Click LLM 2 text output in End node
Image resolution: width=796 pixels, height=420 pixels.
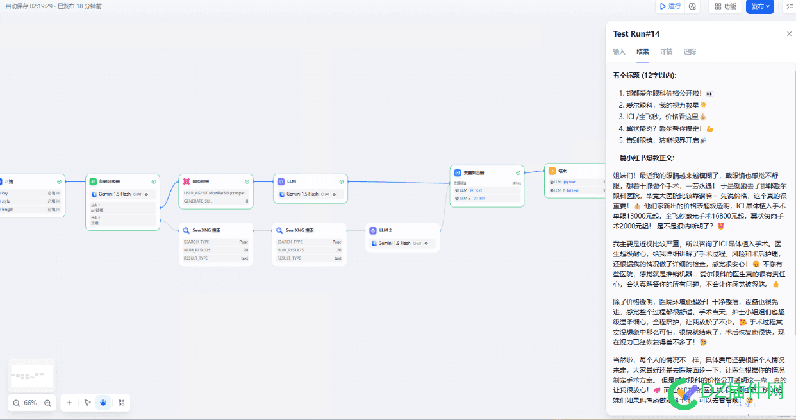(x=577, y=190)
